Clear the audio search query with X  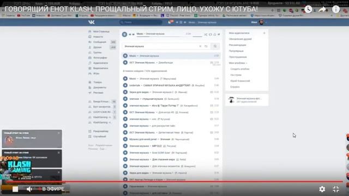(x=200, y=46)
